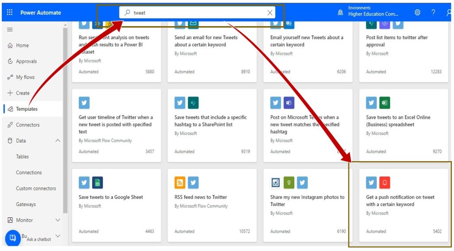Click Google Sheets icon on Save tweets card
This screenshot has height=251, width=454.
[x=98, y=182]
